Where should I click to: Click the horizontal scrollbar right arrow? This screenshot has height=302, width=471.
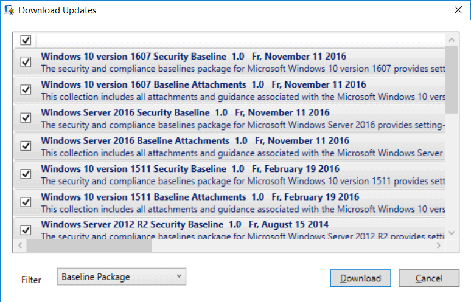point(439,245)
